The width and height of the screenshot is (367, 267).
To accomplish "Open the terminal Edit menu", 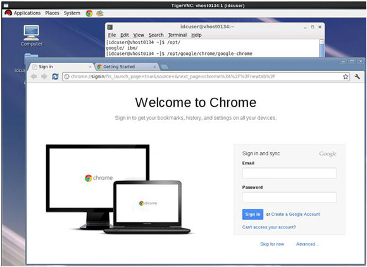I will [125, 35].
